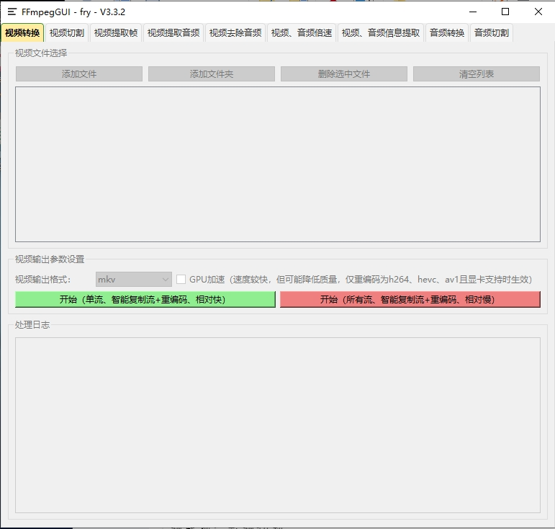The height and width of the screenshot is (529, 555).
Task: Close the FFmpegGUI window
Action: [x=538, y=12]
